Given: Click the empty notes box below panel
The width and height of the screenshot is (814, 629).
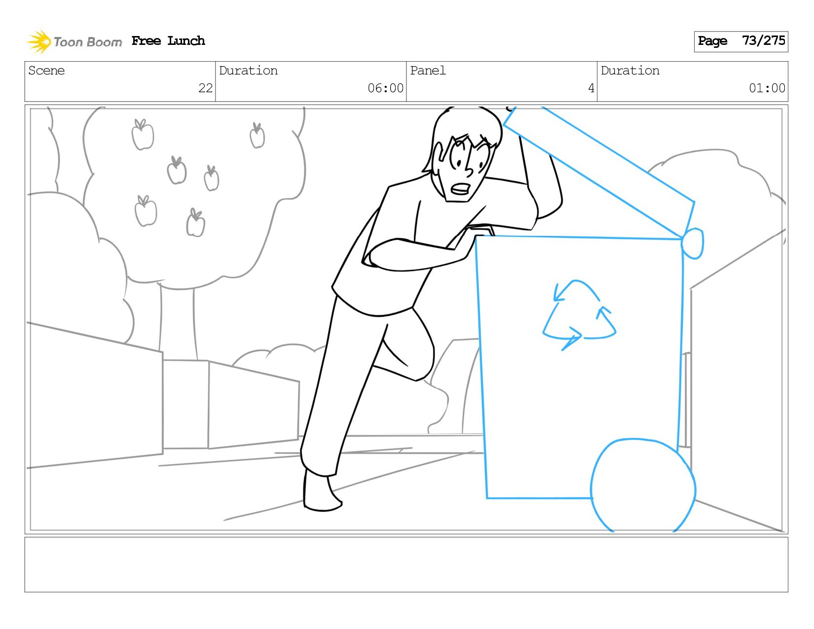Looking at the screenshot, I should pyautogui.click(x=406, y=564).
